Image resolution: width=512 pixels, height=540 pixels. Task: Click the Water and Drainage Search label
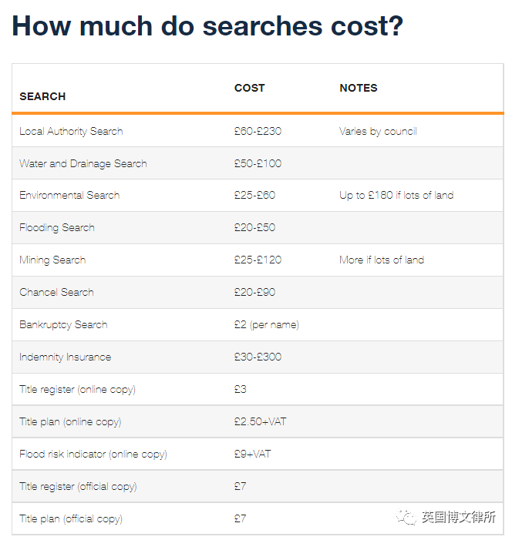83,163
